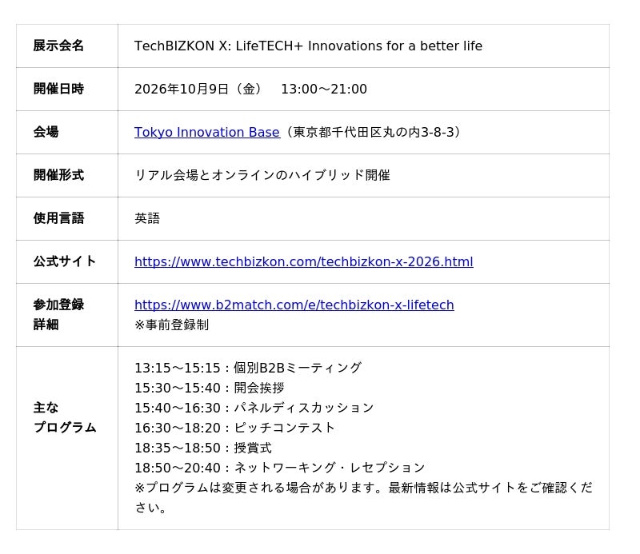The height and width of the screenshot is (554, 640).
Task: Click the 2026年10月9日 date text
Action: click(182, 89)
